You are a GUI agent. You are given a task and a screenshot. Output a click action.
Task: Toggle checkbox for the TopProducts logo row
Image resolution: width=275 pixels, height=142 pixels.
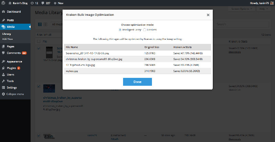(38, 135)
